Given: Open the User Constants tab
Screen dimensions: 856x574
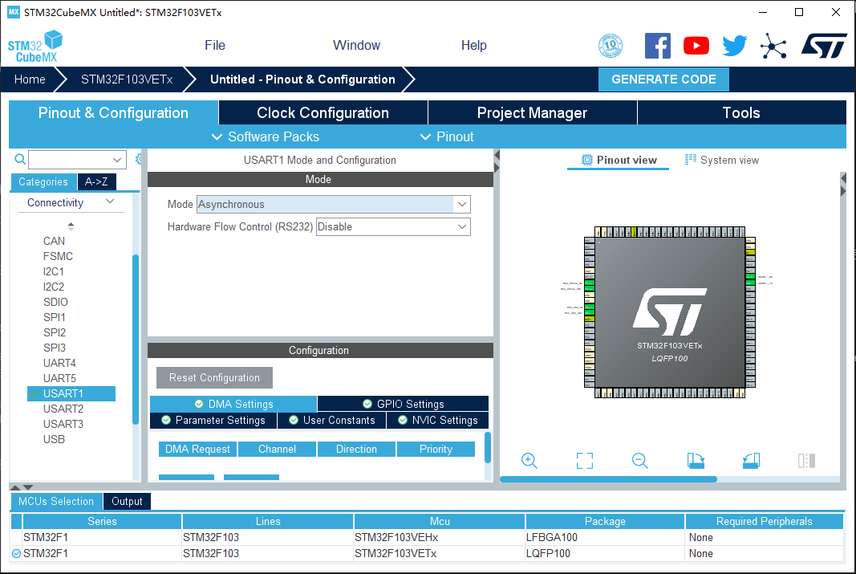Looking at the screenshot, I should coord(332,420).
